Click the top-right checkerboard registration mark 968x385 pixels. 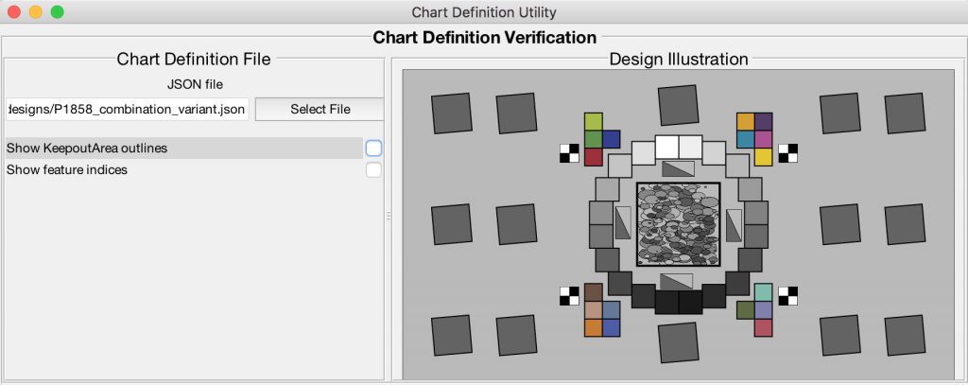click(x=787, y=153)
